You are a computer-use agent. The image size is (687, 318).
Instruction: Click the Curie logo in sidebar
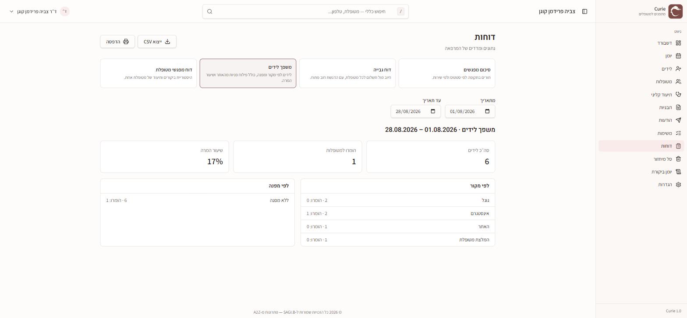(x=675, y=11)
